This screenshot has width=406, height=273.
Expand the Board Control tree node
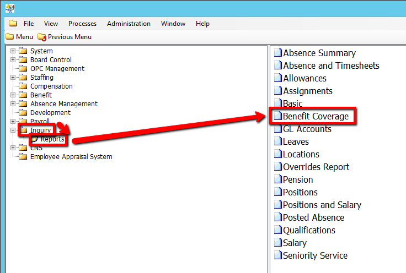[x=13, y=60]
